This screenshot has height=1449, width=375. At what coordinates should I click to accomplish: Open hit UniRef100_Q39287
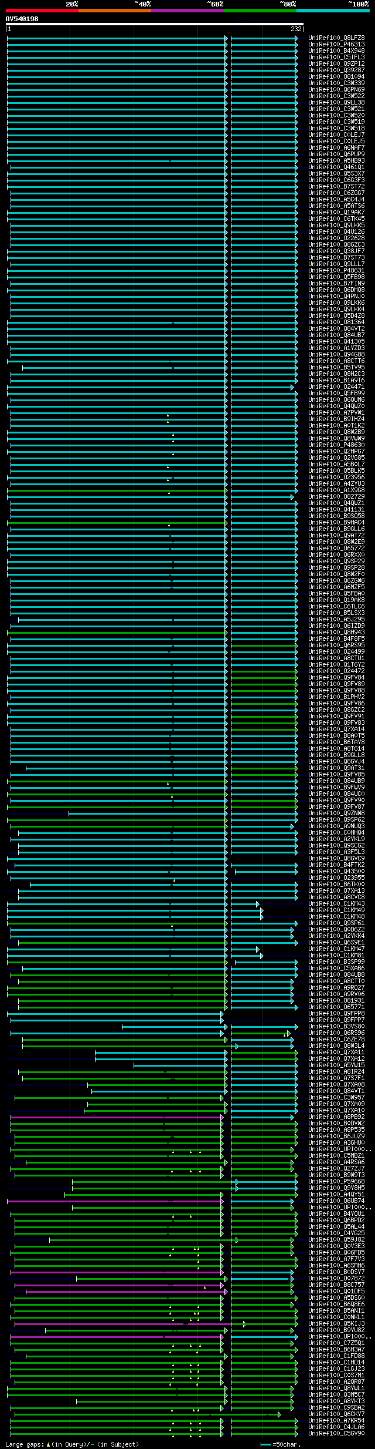tap(336, 70)
